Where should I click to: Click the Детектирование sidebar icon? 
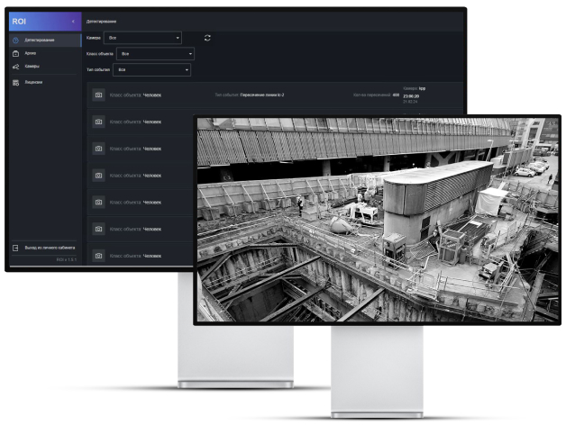click(x=16, y=40)
